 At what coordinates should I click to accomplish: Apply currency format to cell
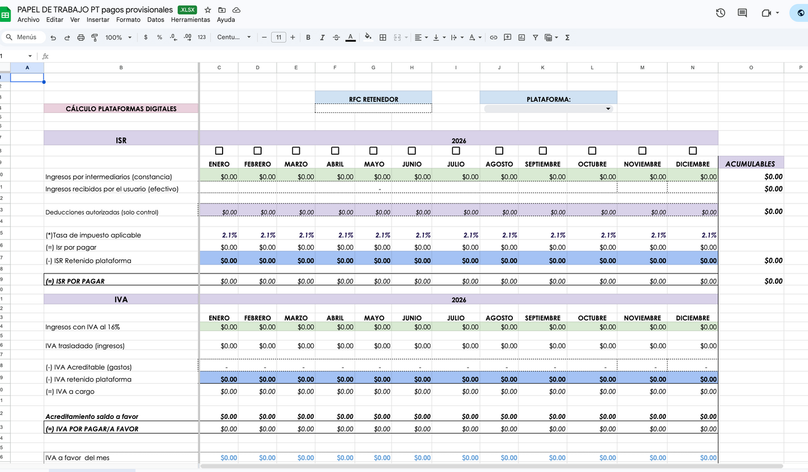tap(146, 37)
